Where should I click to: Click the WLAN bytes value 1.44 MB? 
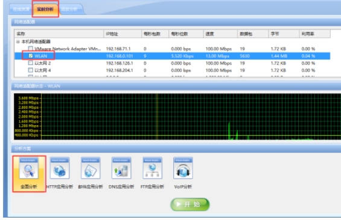[279, 56]
